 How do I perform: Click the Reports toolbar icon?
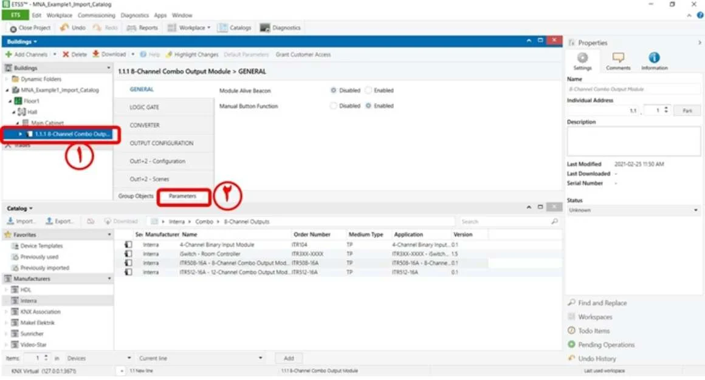click(x=131, y=28)
